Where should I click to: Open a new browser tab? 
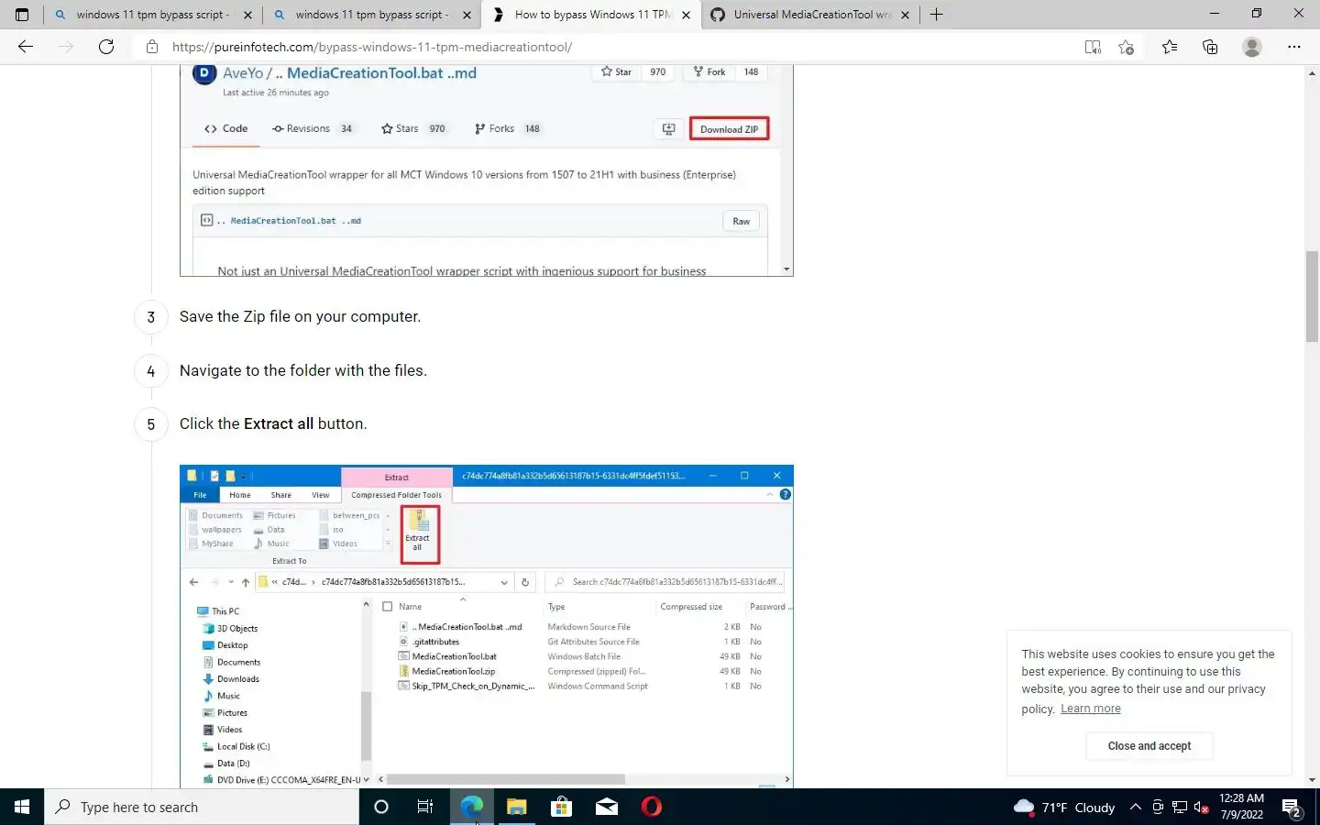[936, 15]
